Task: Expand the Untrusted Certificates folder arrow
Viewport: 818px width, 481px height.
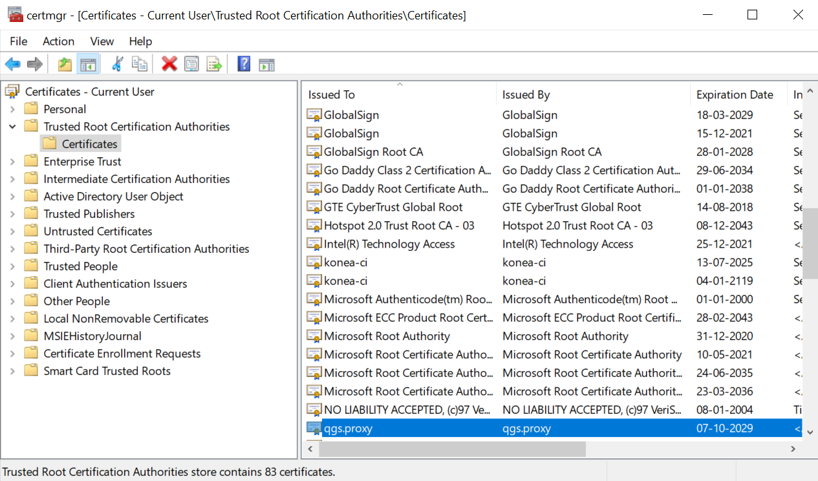Action: tap(12, 231)
